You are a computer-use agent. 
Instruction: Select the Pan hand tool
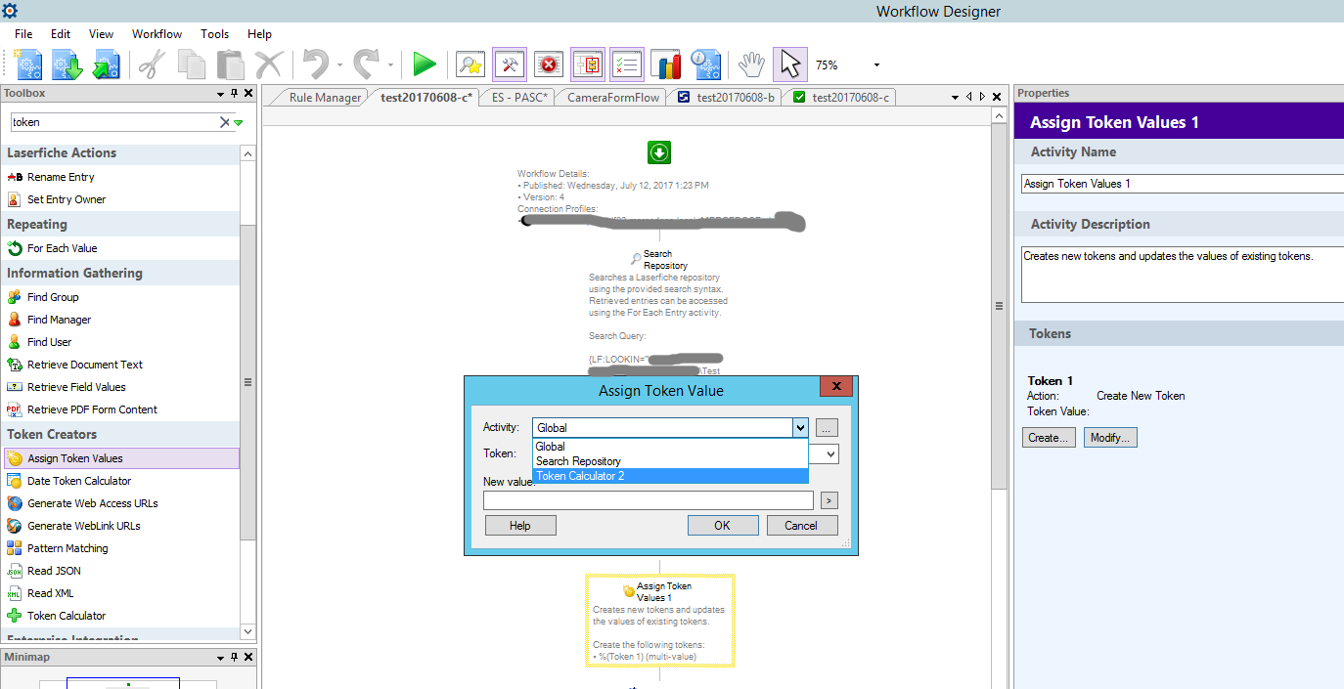pos(750,65)
